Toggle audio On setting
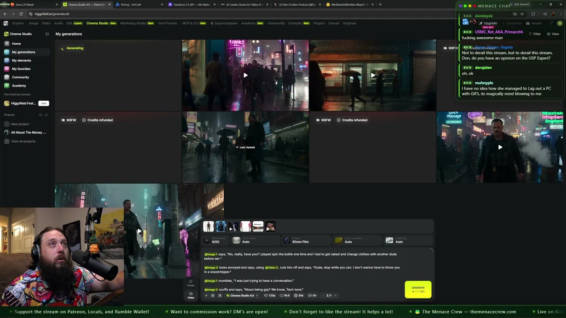This screenshot has width=566, height=318. tap(312, 295)
